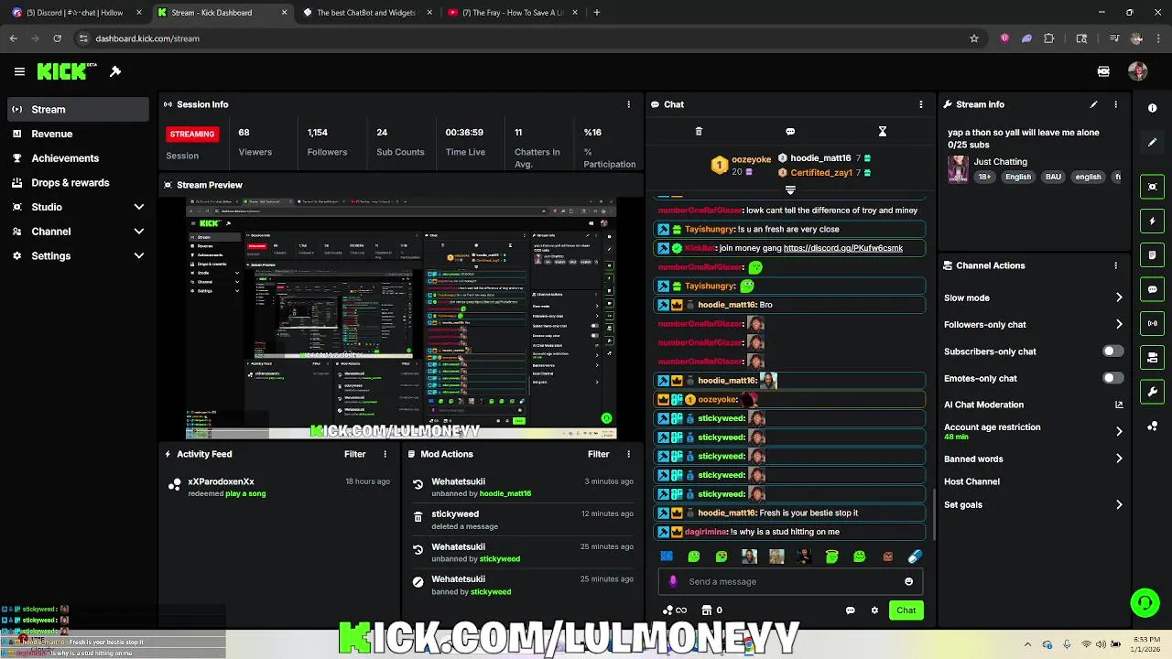This screenshot has width=1172, height=659.
Task: Reload the page with the browser refresh button
Action: (57, 38)
